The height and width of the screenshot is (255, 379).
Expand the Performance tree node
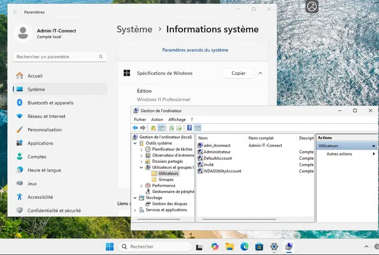(x=141, y=186)
